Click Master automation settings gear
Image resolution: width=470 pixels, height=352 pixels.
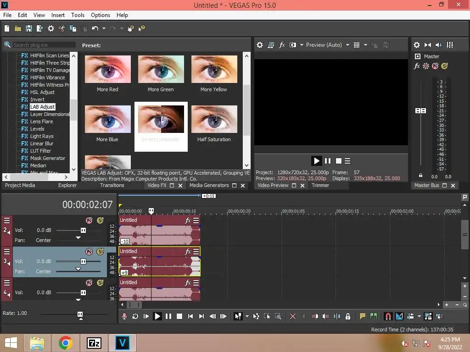point(426,66)
